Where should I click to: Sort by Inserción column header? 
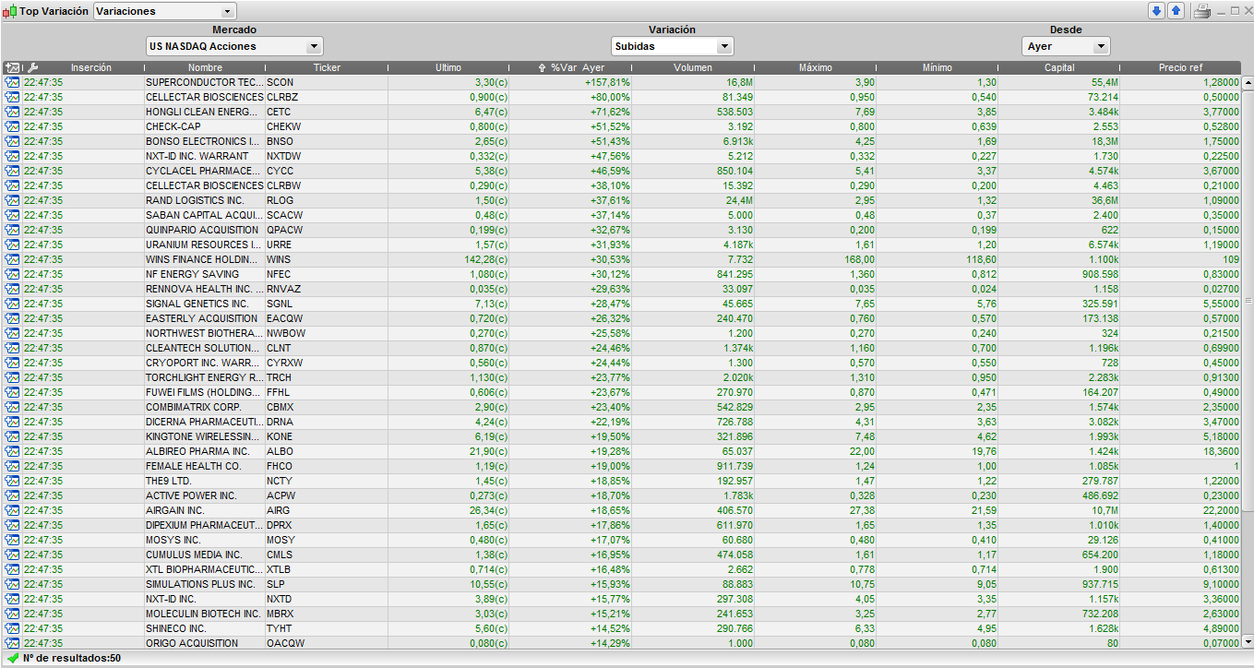pyautogui.click(x=91, y=67)
